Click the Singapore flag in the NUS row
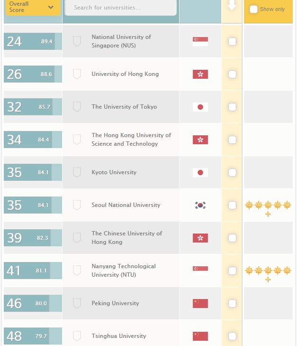The height and width of the screenshot is (346, 297). [200, 41]
